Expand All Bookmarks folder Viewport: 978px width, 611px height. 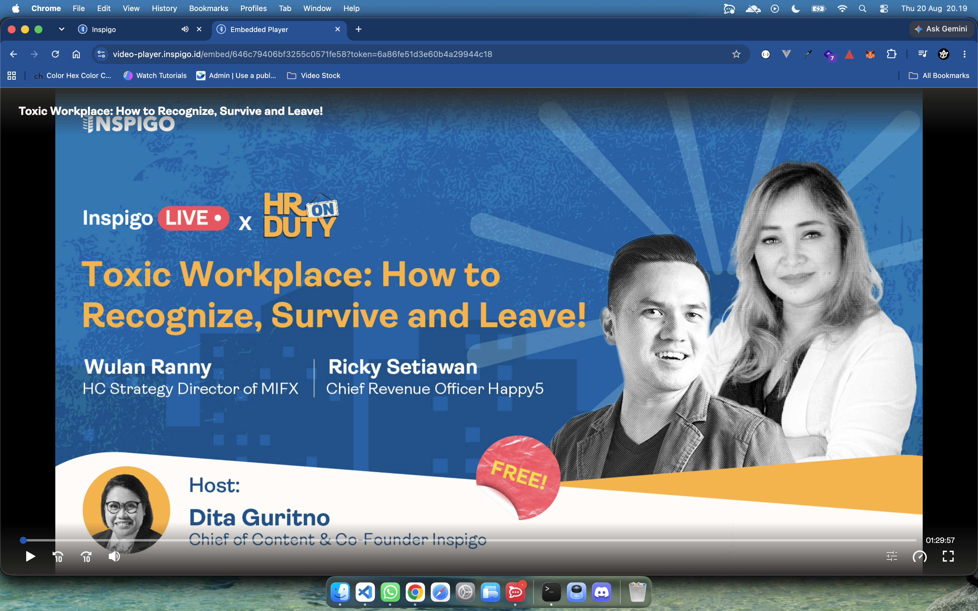pyautogui.click(x=939, y=76)
